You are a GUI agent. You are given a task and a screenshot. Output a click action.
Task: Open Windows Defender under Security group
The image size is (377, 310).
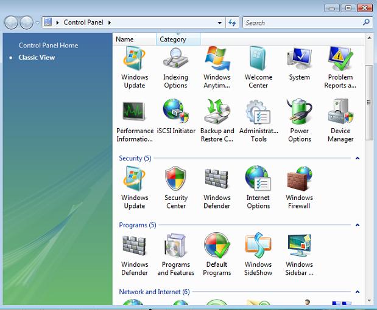click(x=217, y=188)
